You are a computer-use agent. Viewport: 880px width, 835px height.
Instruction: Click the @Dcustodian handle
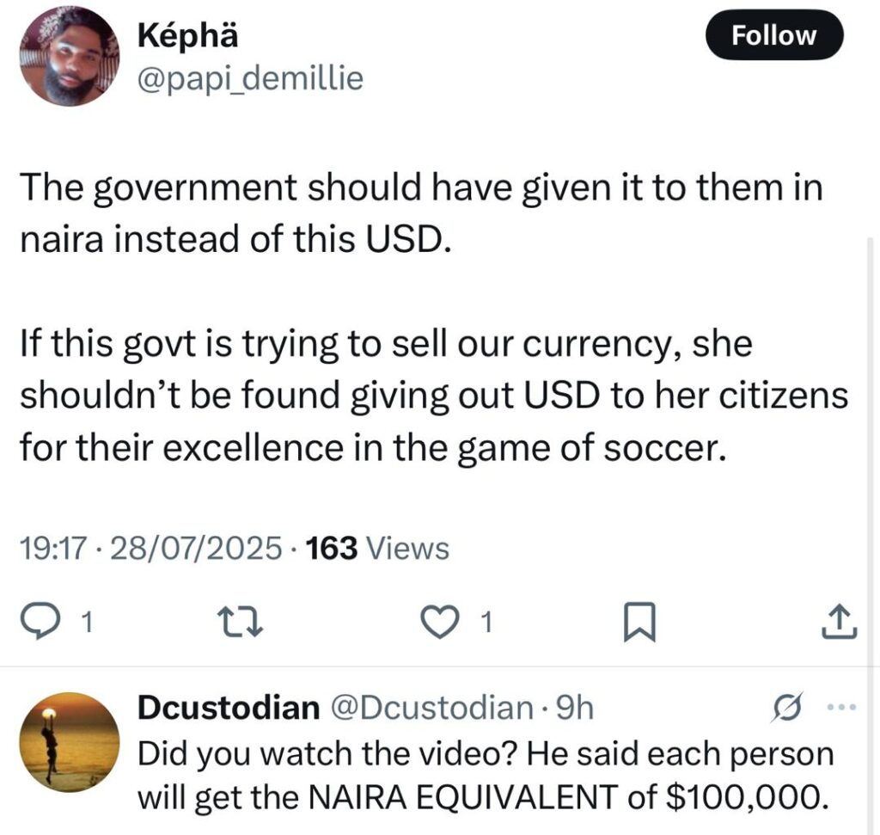pyautogui.click(x=432, y=708)
